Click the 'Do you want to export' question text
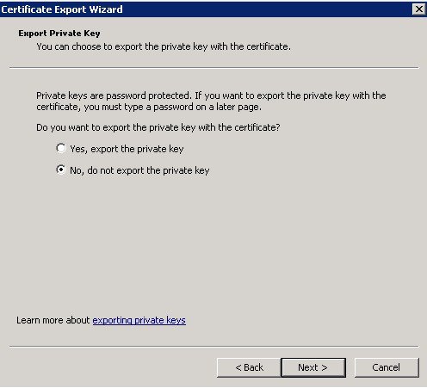This screenshot has height=388, width=427. click(x=158, y=127)
